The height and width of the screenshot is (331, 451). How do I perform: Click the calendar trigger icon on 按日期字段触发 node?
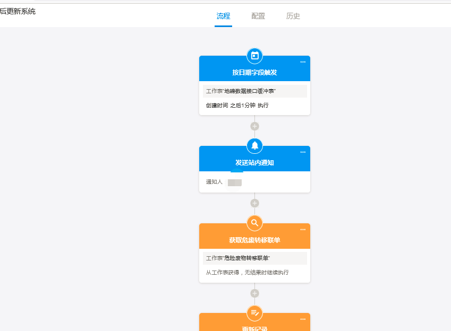coord(254,55)
